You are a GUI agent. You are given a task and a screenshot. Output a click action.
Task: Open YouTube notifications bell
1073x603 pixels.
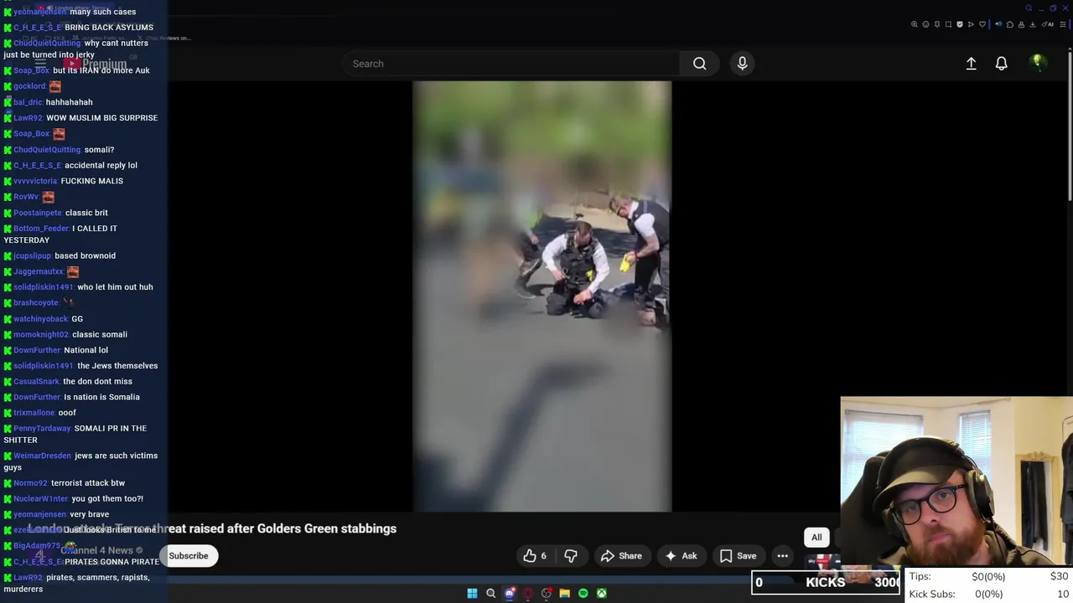click(1001, 64)
